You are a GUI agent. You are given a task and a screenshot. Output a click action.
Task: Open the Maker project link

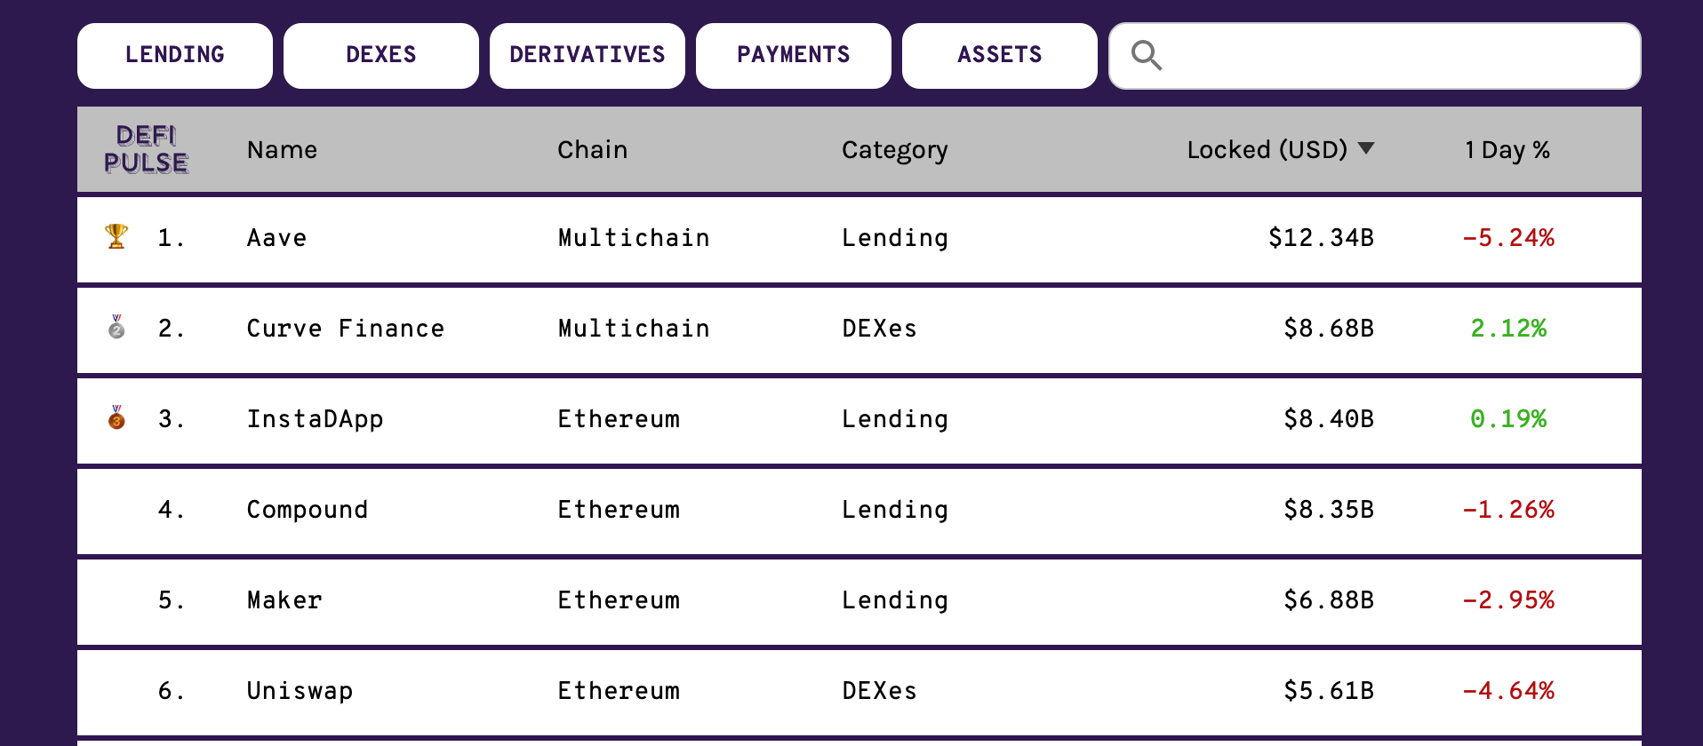[284, 600]
